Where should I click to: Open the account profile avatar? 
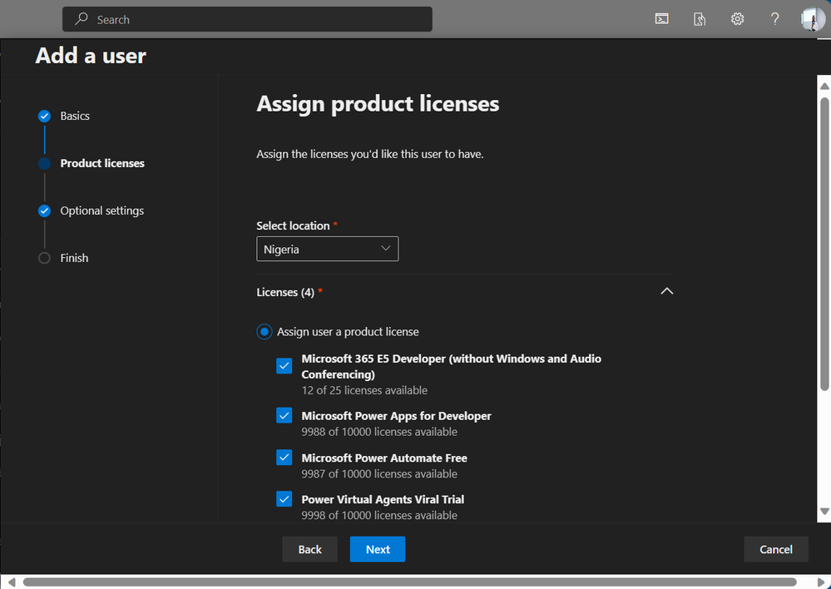pyautogui.click(x=812, y=19)
